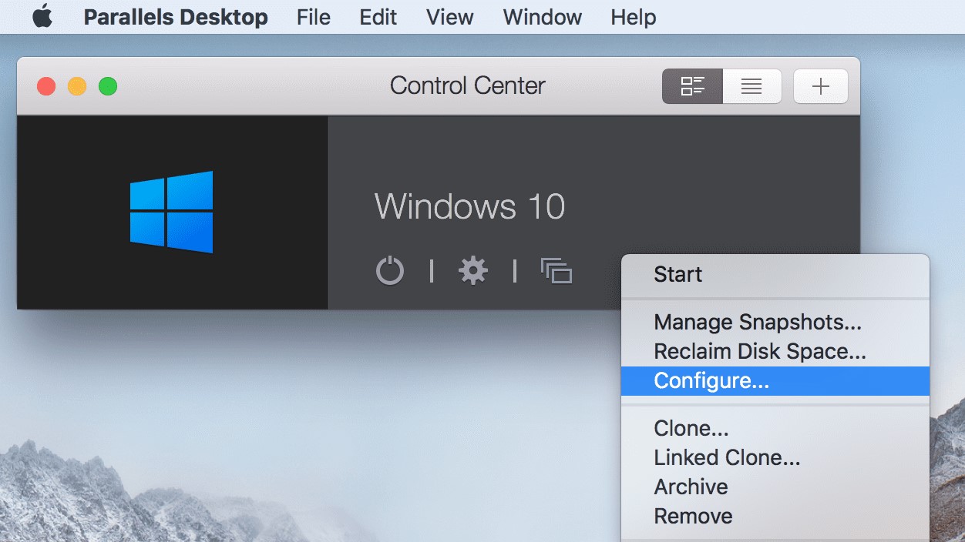
Task: Add a new virtual machine with plus button
Action: pyautogui.click(x=821, y=86)
